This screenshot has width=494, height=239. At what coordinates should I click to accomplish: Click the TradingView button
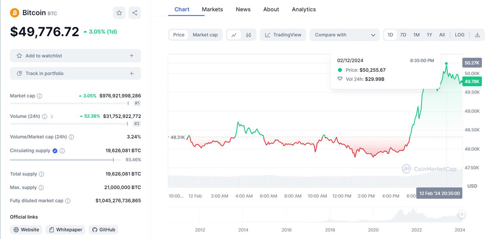283,35
